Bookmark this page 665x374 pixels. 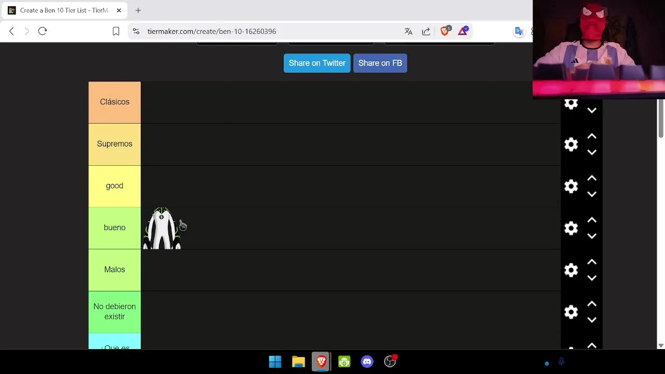(x=116, y=31)
